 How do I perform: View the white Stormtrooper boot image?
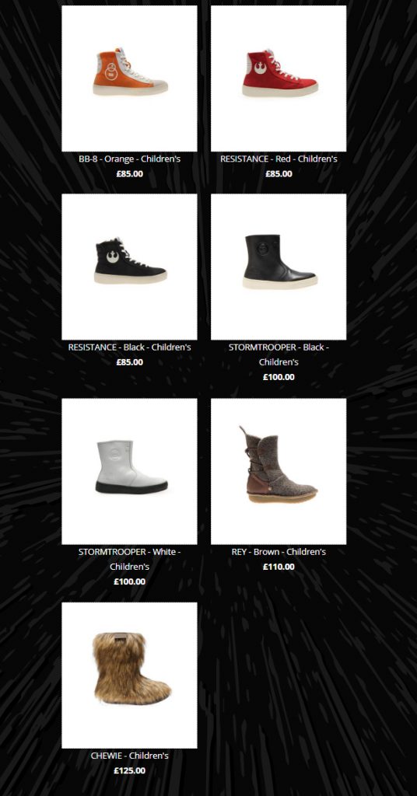pyautogui.click(x=129, y=471)
